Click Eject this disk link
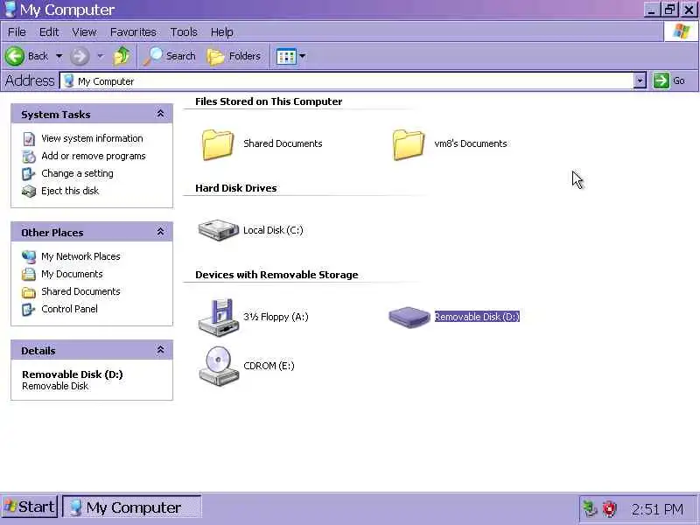Image resolution: width=700 pixels, height=525 pixels. pos(70,191)
